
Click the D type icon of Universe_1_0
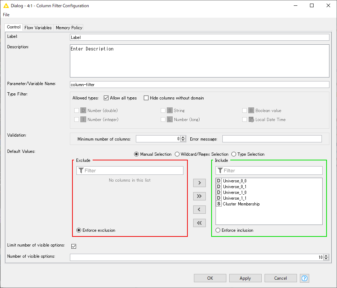click(218, 192)
